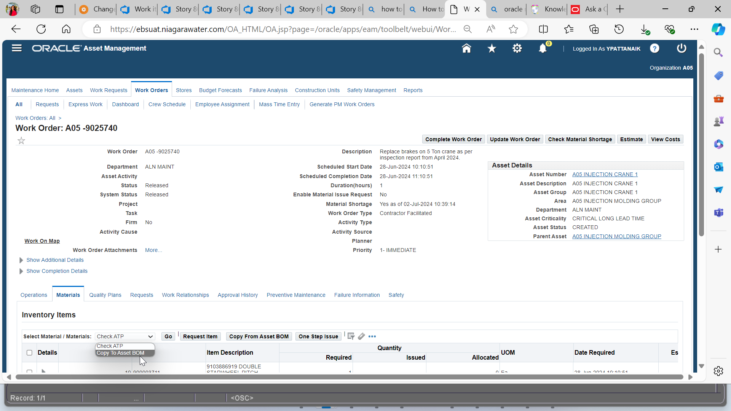This screenshot has height=411, width=731.
Task: Open the A05 INJECTION CRANE 1 asset link
Action: (605, 175)
